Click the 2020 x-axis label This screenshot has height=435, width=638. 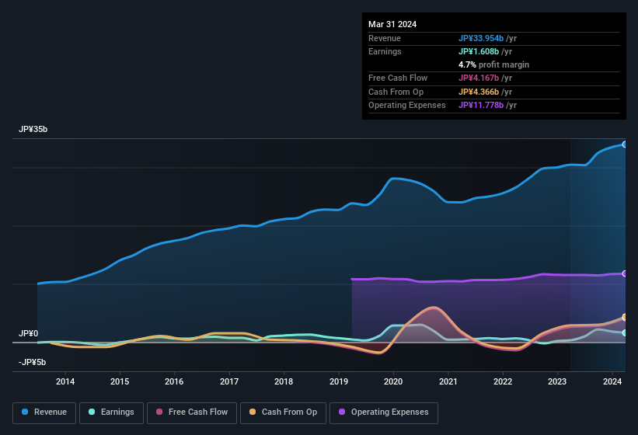coord(393,381)
